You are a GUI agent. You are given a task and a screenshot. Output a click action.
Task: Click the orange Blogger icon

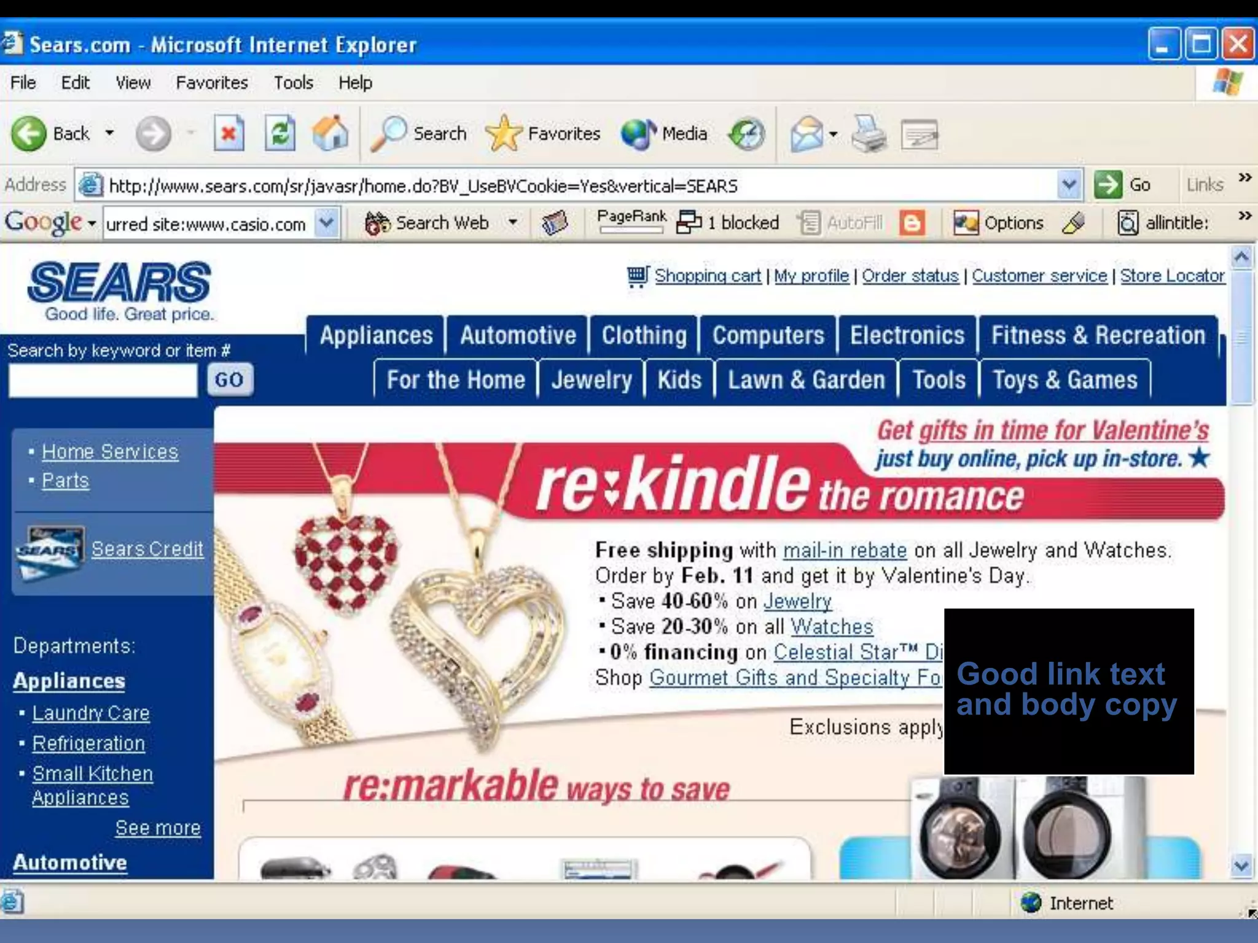(x=912, y=223)
